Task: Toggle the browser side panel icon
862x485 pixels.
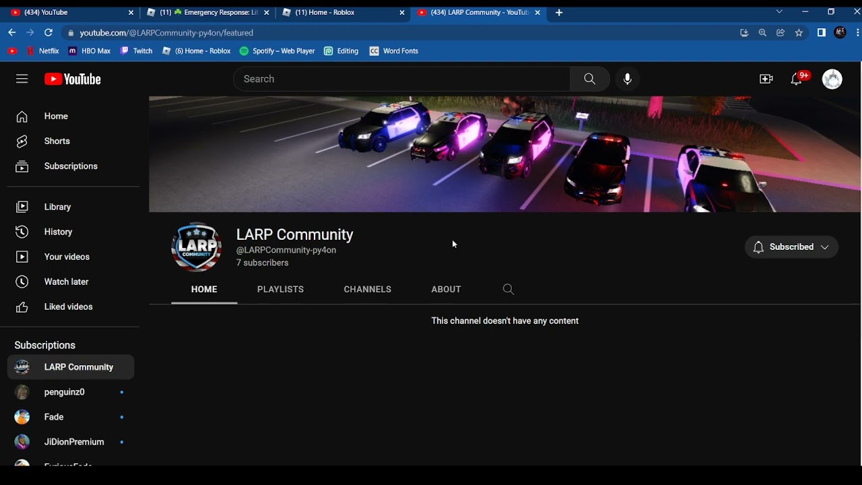Action: click(x=822, y=32)
